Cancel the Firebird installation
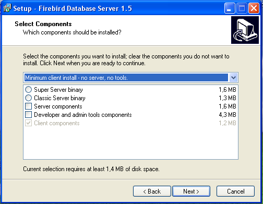 click(235, 191)
